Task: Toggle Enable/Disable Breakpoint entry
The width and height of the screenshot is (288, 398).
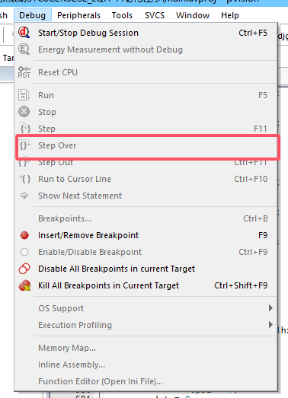Action: (146, 252)
